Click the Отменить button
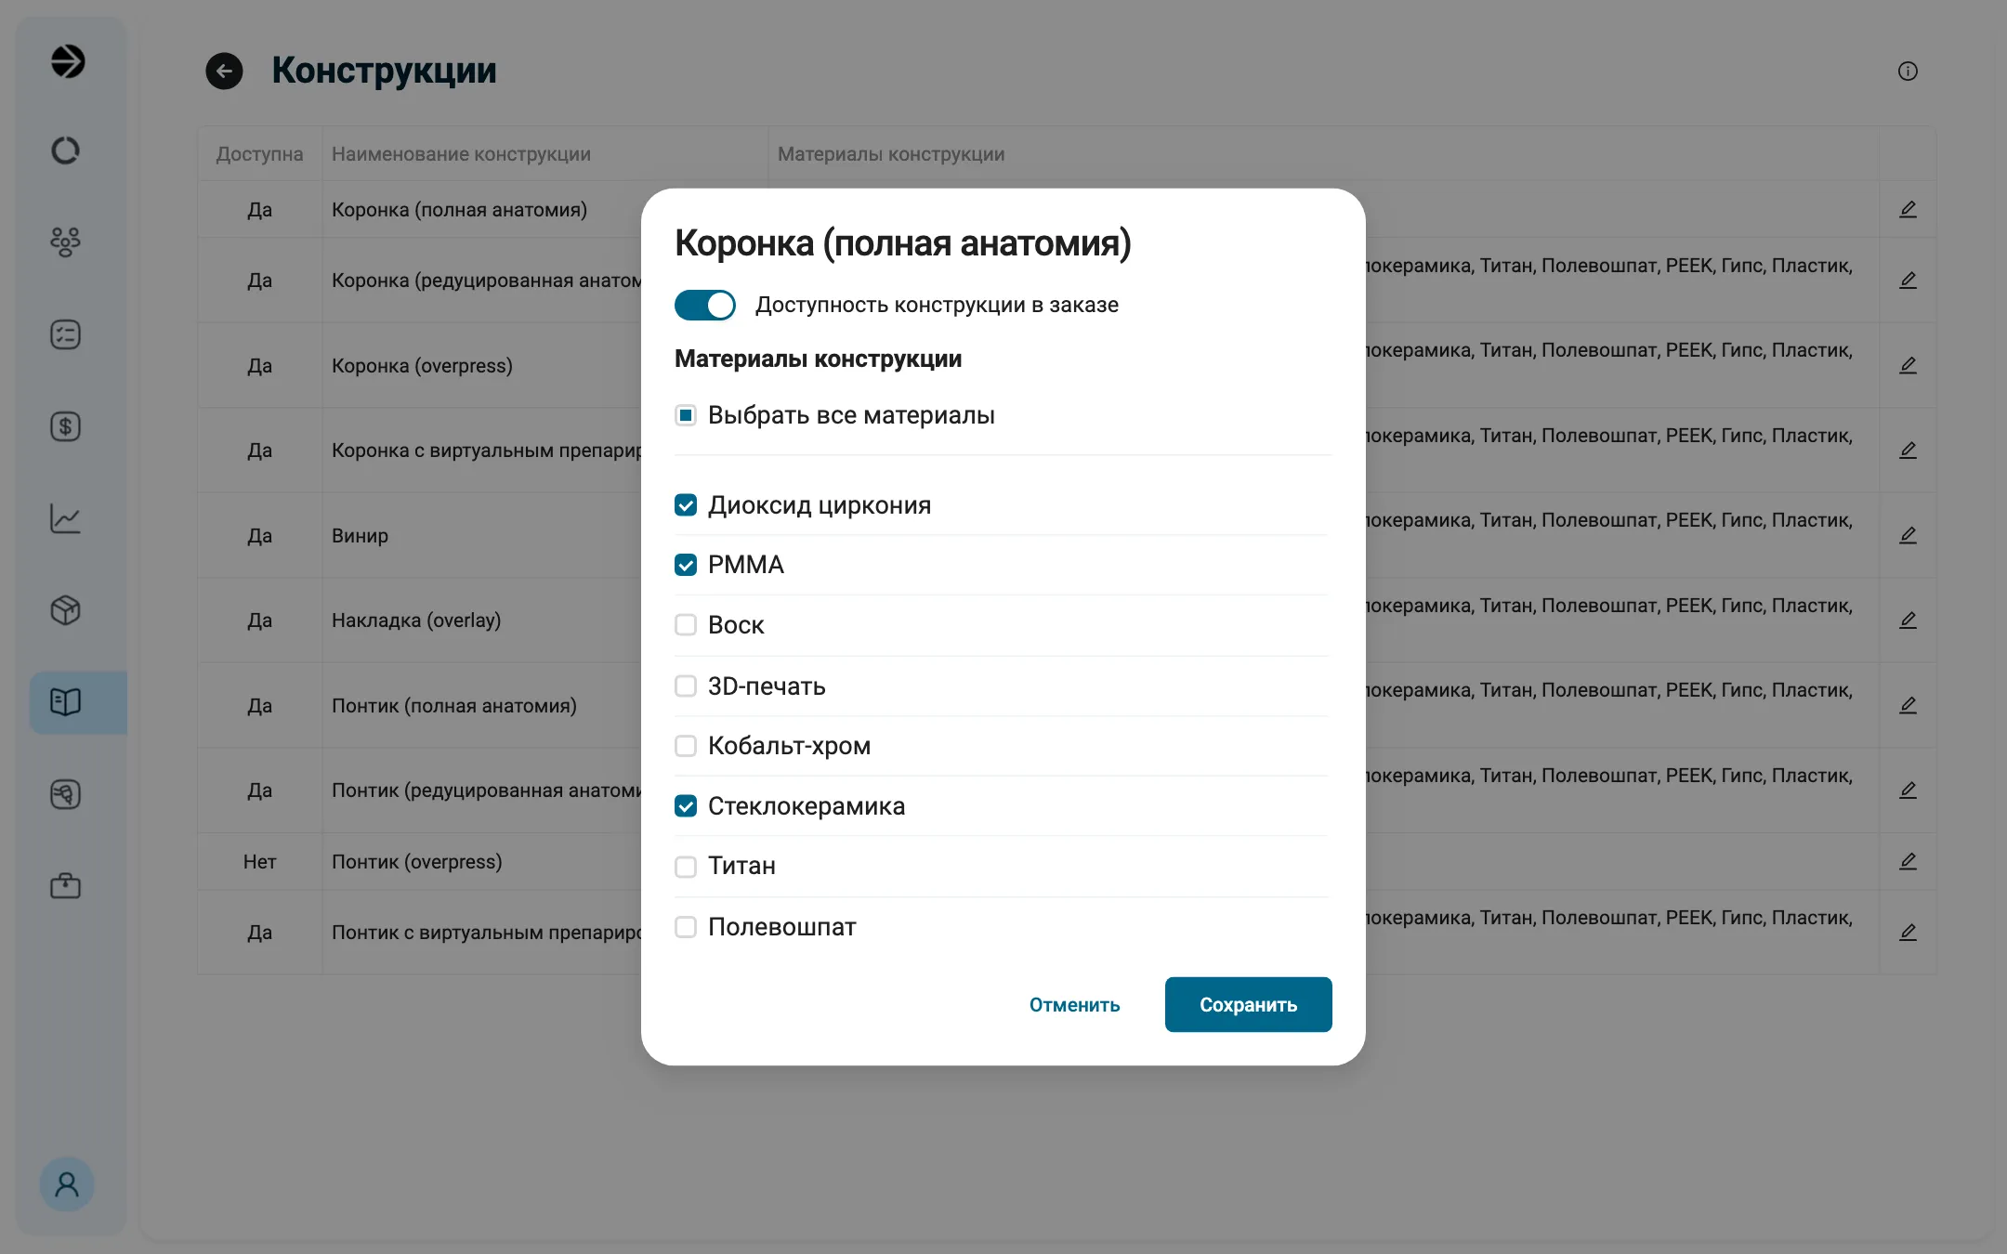The height and width of the screenshot is (1254, 2007). click(x=1075, y=1005)
